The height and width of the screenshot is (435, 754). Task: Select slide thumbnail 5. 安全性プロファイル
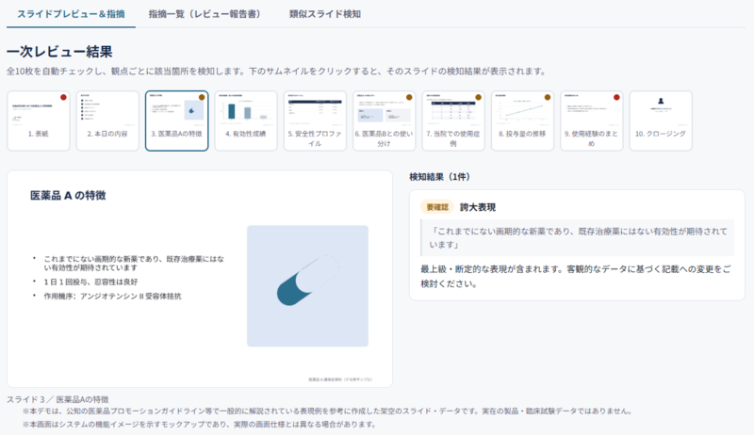[315, 121]
